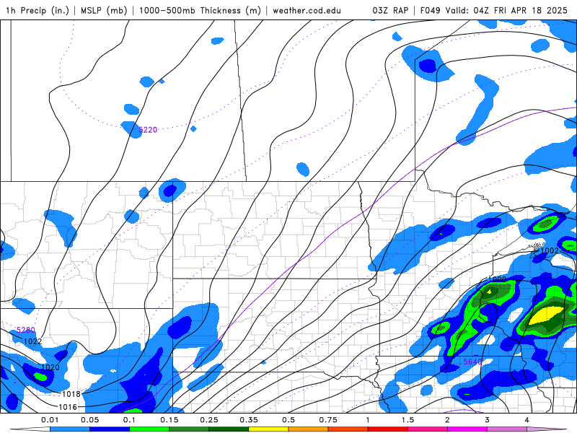The image size is (577, 433).
Task: Click the light blue 0.01–0.05 color bar segment
Action: (70, 429)
